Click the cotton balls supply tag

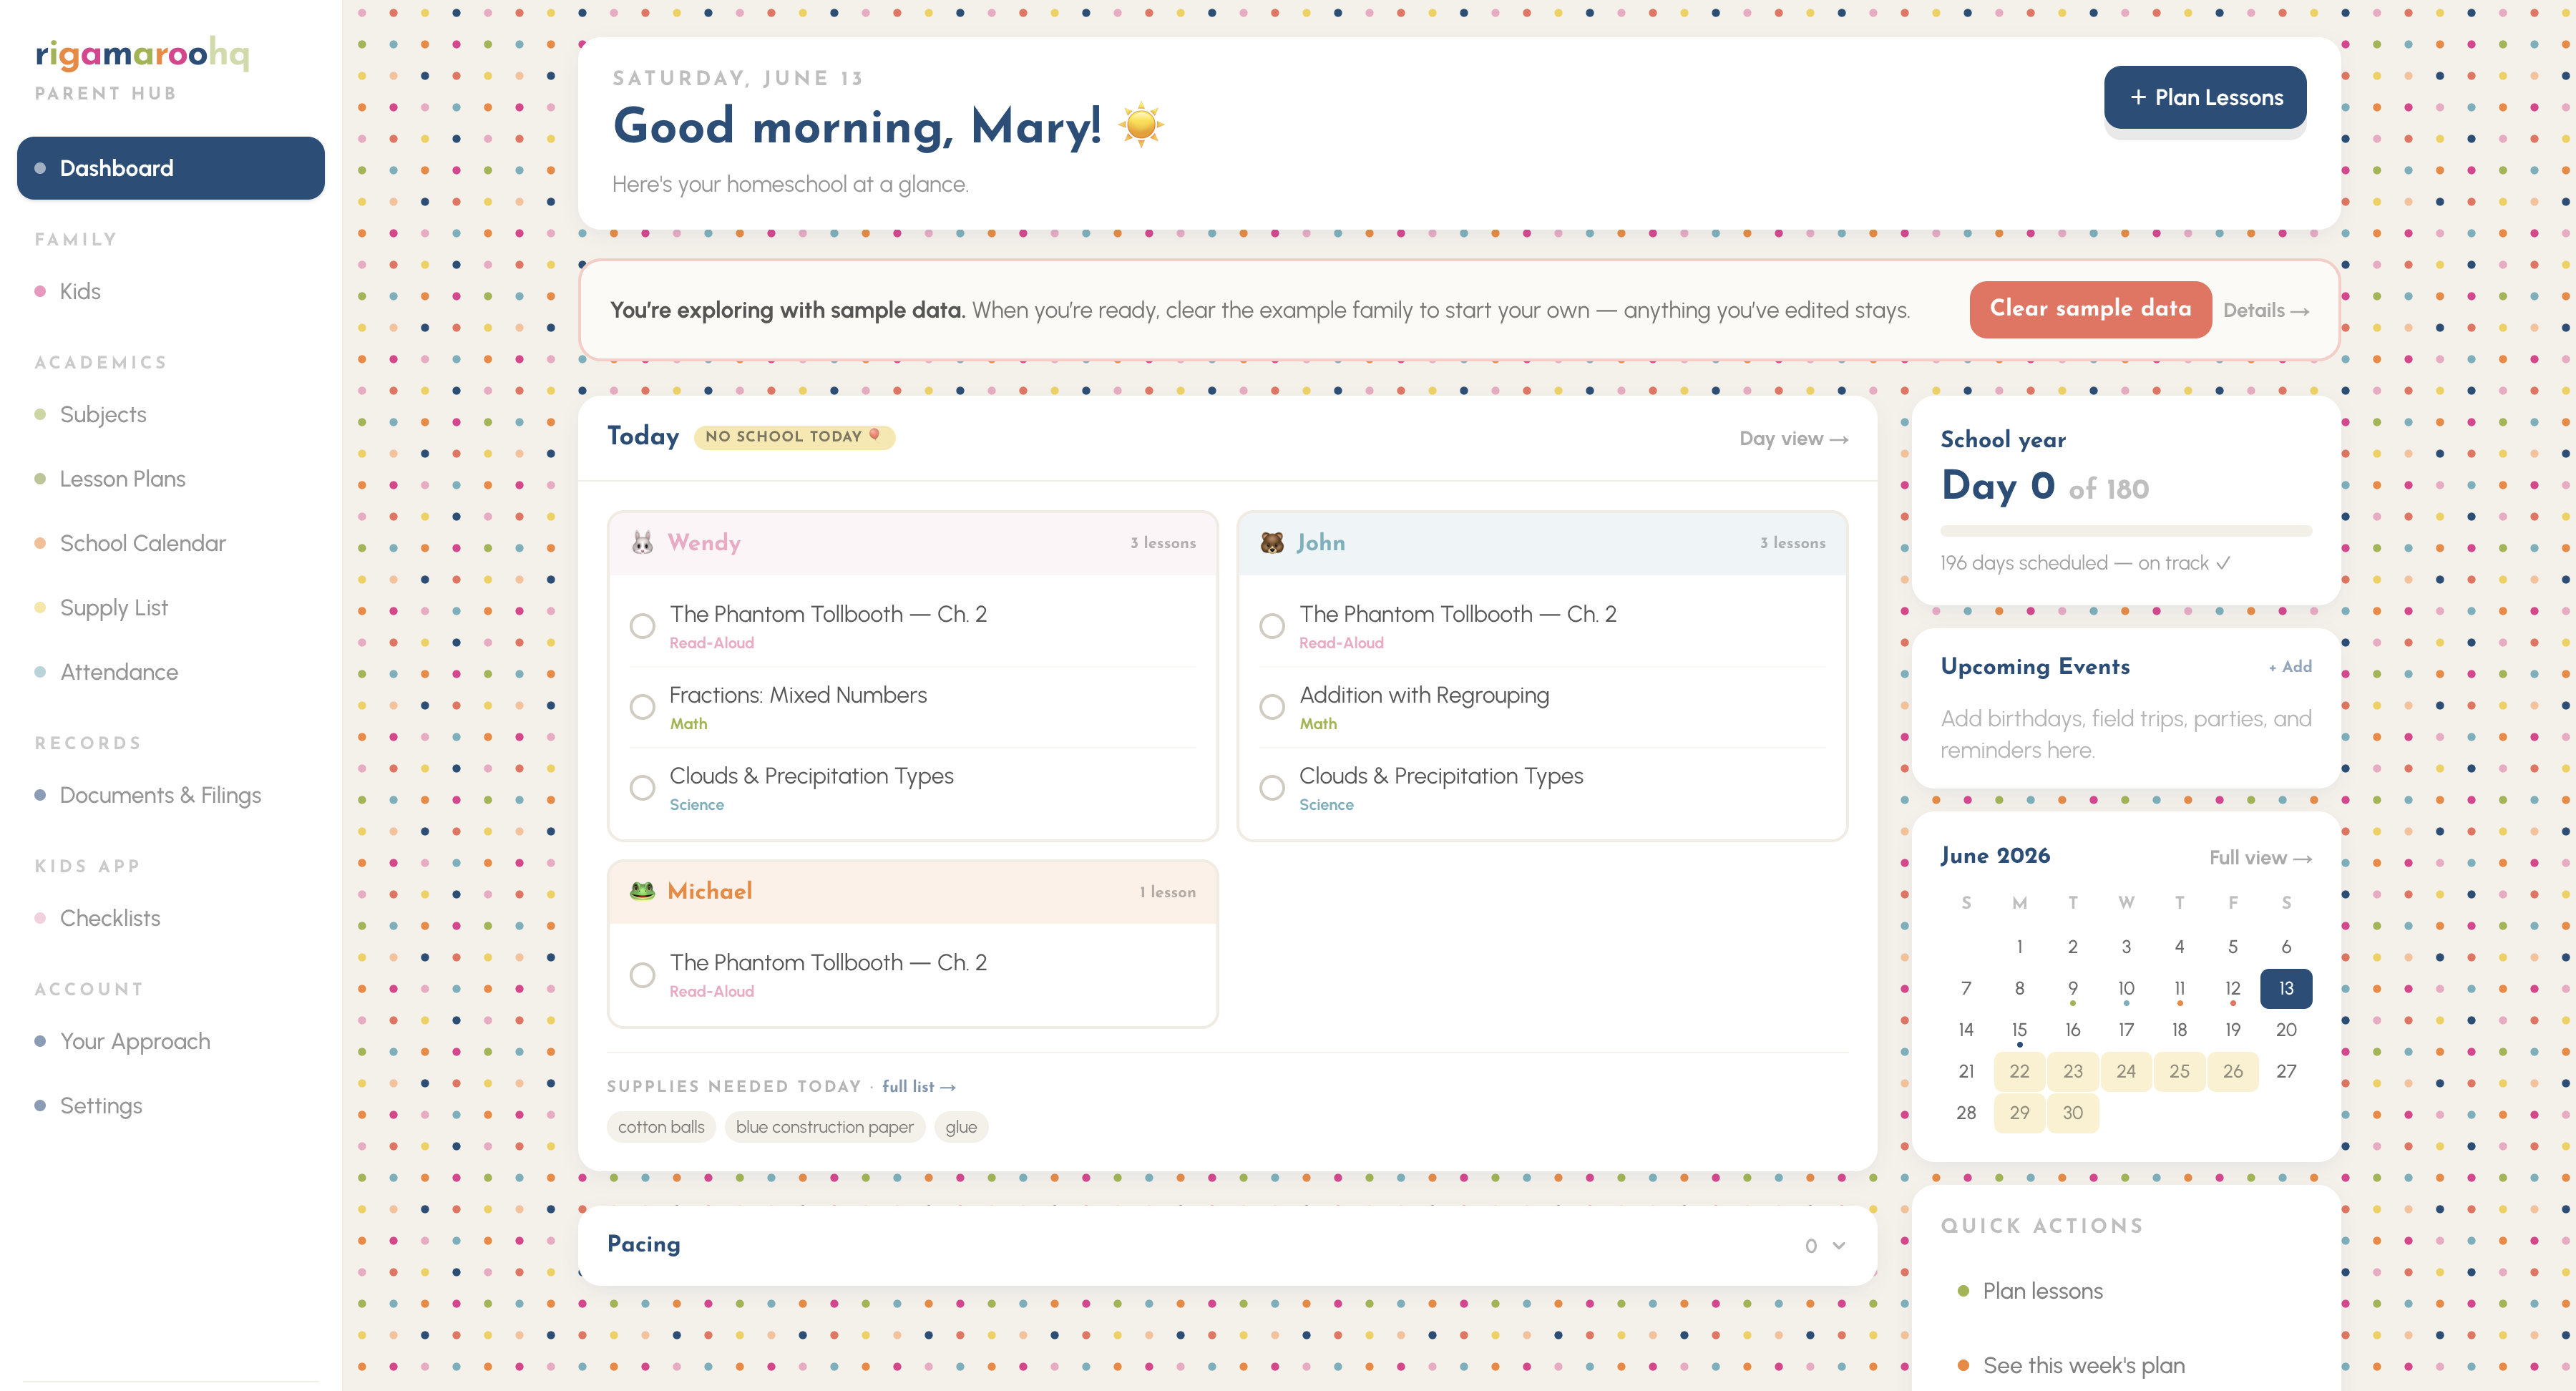[661, 1127]
